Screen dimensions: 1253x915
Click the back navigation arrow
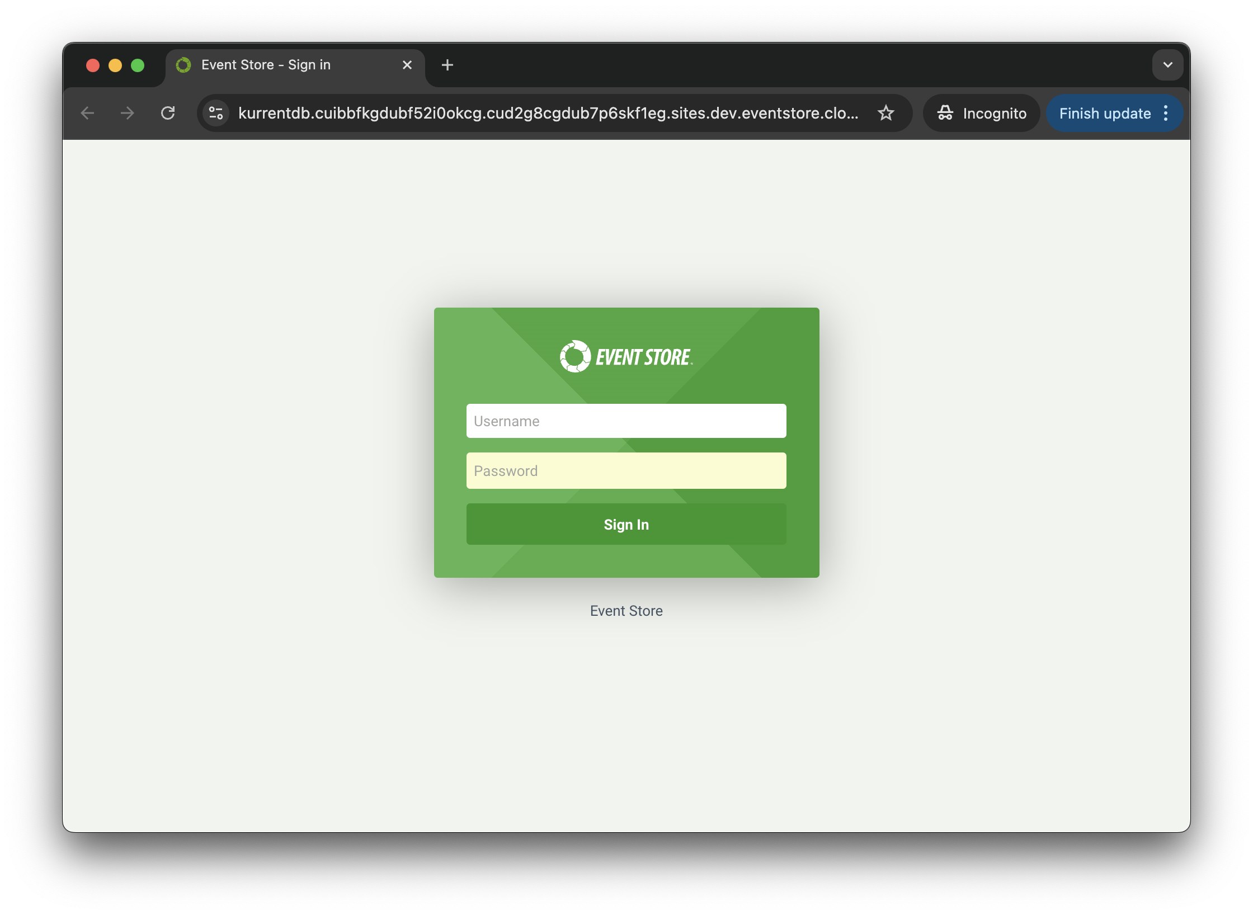point(87,113)
